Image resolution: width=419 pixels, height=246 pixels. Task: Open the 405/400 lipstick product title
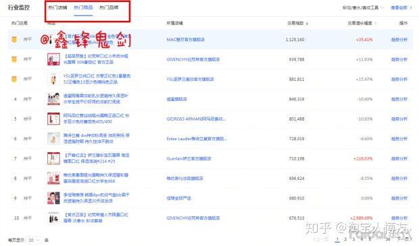(97, 119)
